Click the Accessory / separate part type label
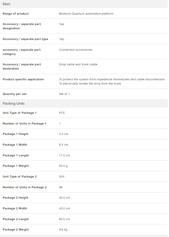 [x=25, y=39]
